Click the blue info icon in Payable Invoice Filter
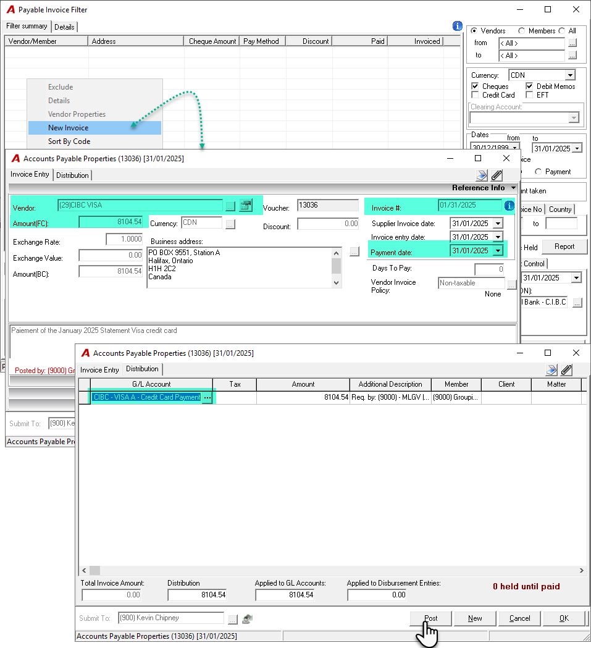Screen dimensions: 591x648 pyautogui.click(x=458, y=26)
